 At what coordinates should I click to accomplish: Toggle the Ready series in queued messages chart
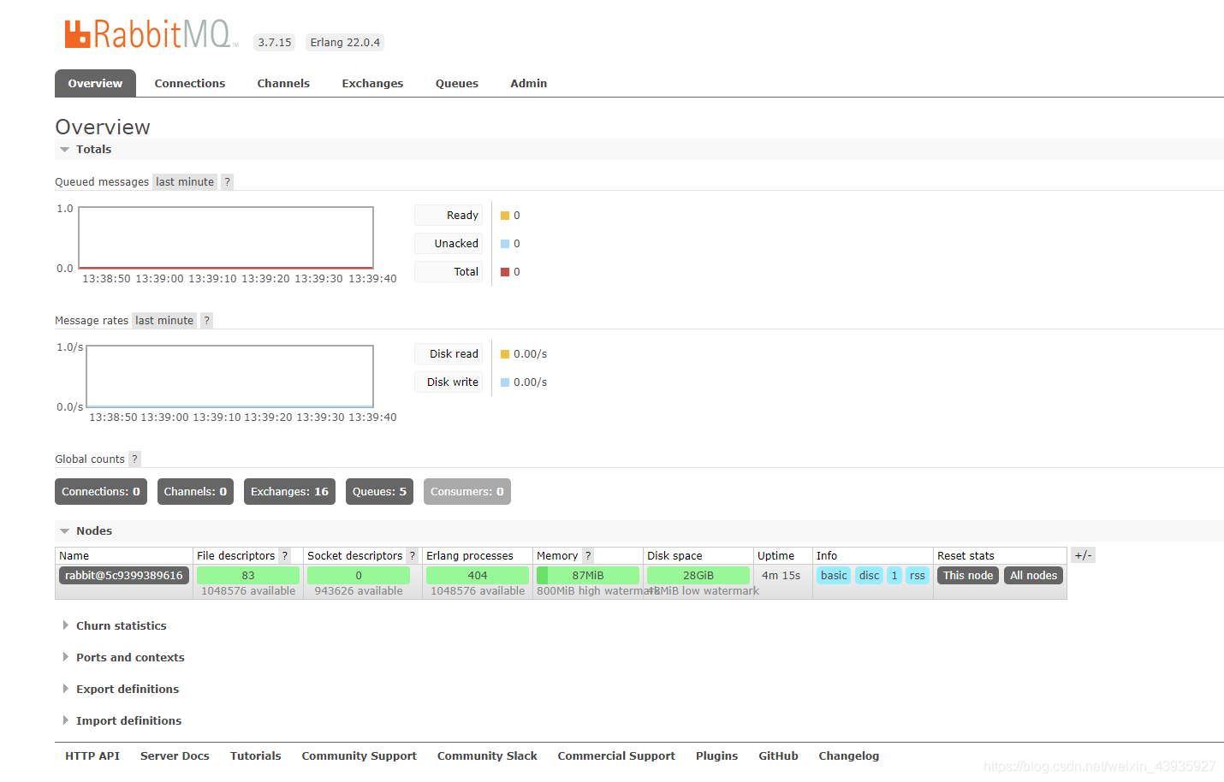tap(449, 215)
